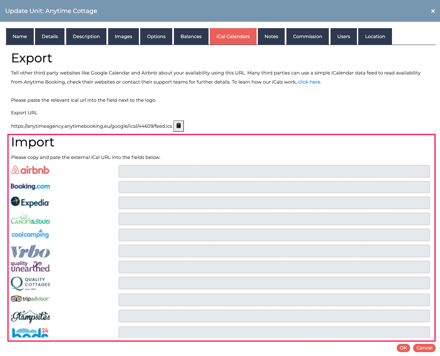Click the Expedia logo
The image size is (440, 356).
[x=30, y=202]
